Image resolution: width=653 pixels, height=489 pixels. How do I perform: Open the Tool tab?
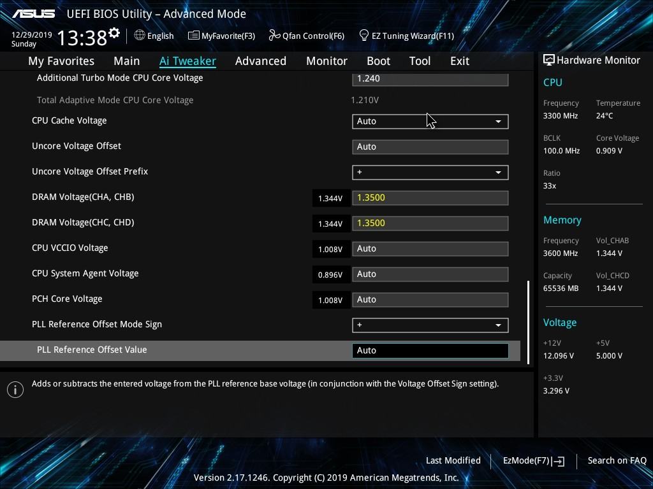(420, 61)
